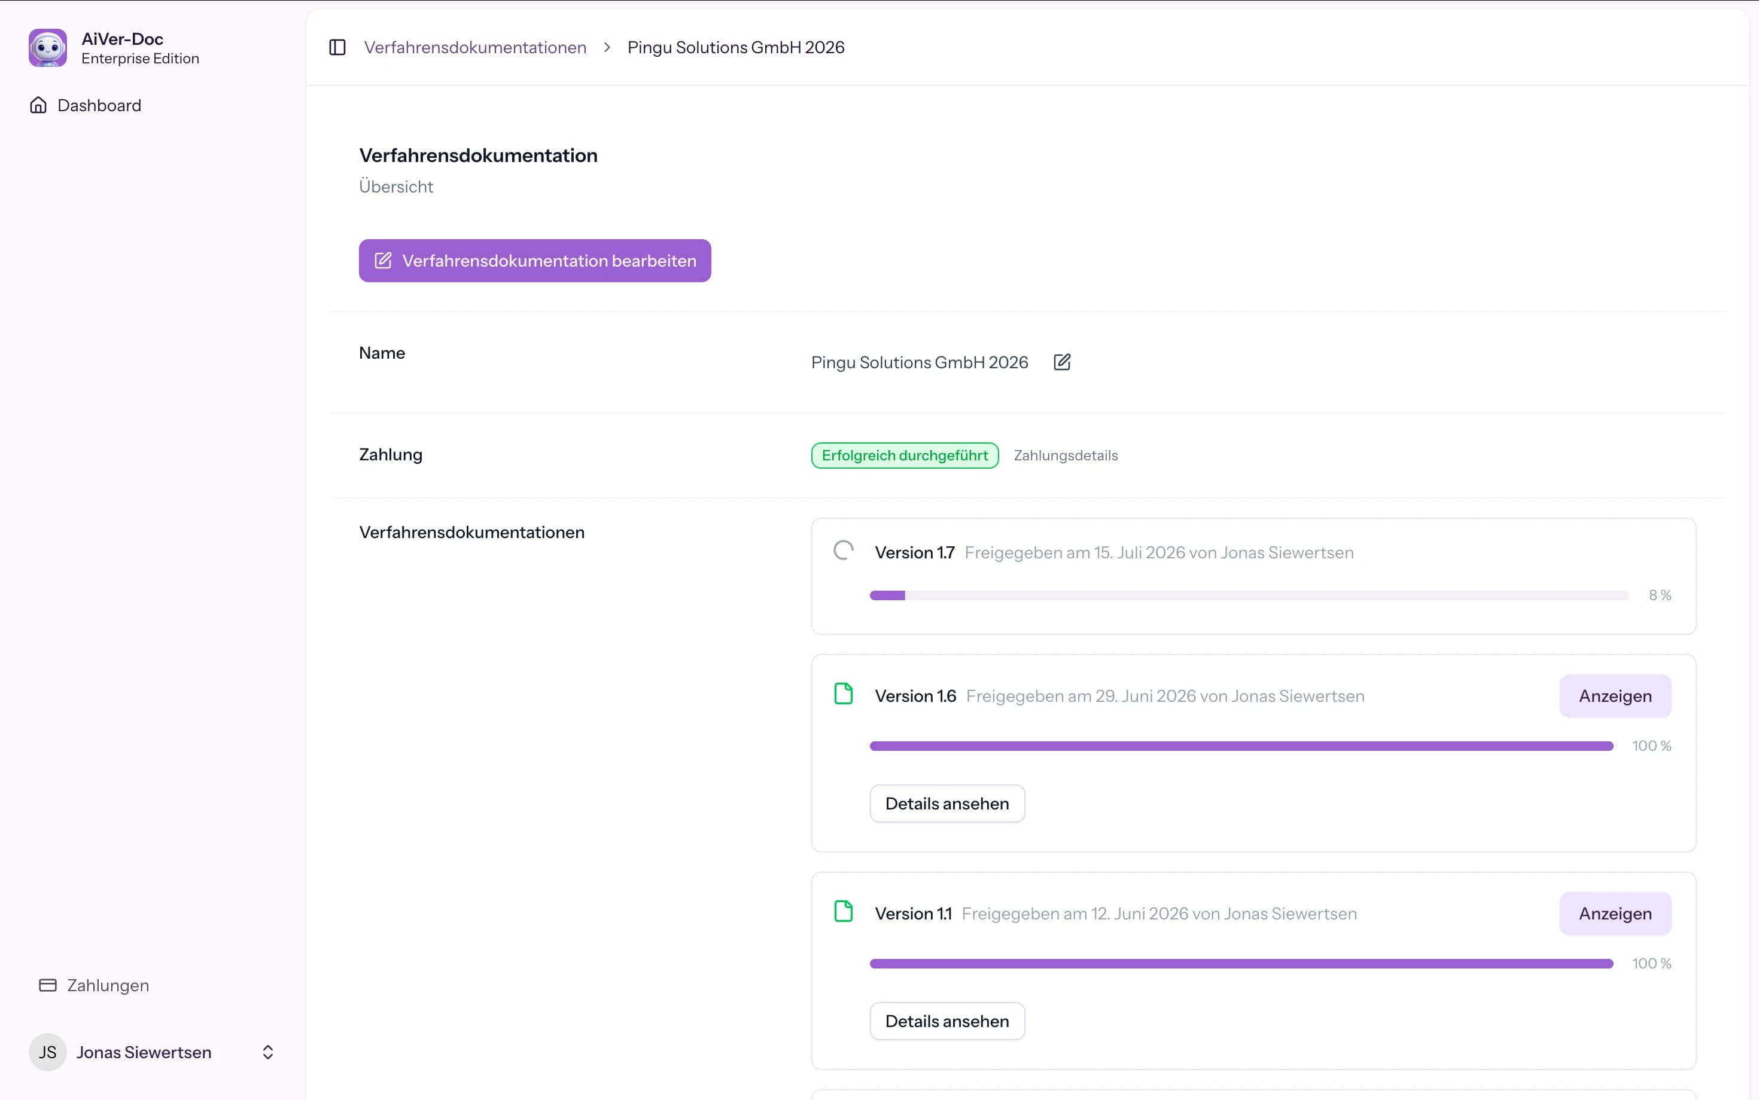Viewport: 1759px width, 1100px height.
Task: Click the Erfolgreich durchgeführt status badge
Action: [905, 456]
